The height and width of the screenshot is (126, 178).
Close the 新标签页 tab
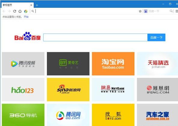click(31, 5)
